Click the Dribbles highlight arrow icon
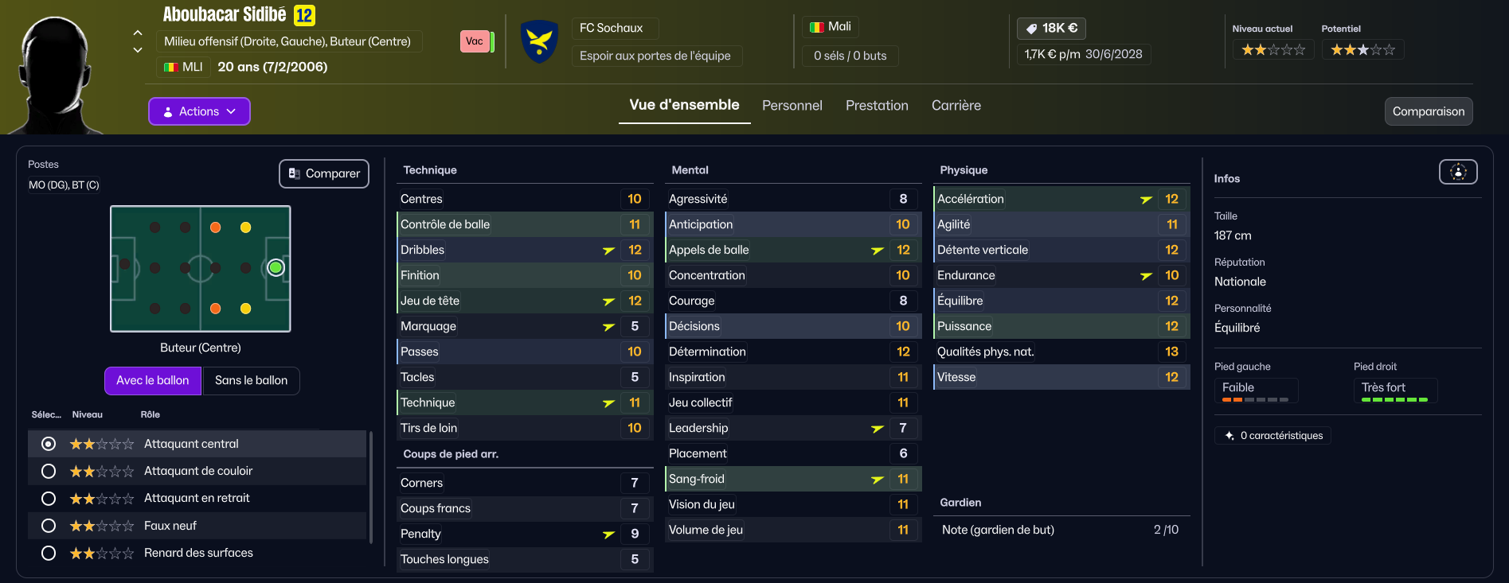The image size is (1509, 583). (x=608, y=251)
